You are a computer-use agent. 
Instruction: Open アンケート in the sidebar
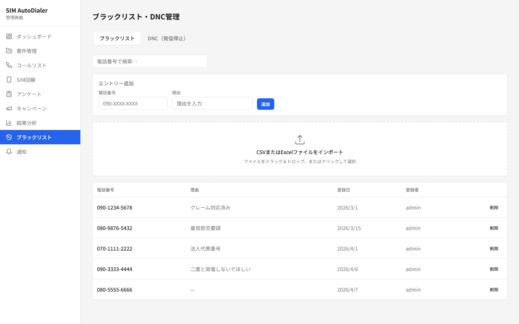(x=40, y=94)
